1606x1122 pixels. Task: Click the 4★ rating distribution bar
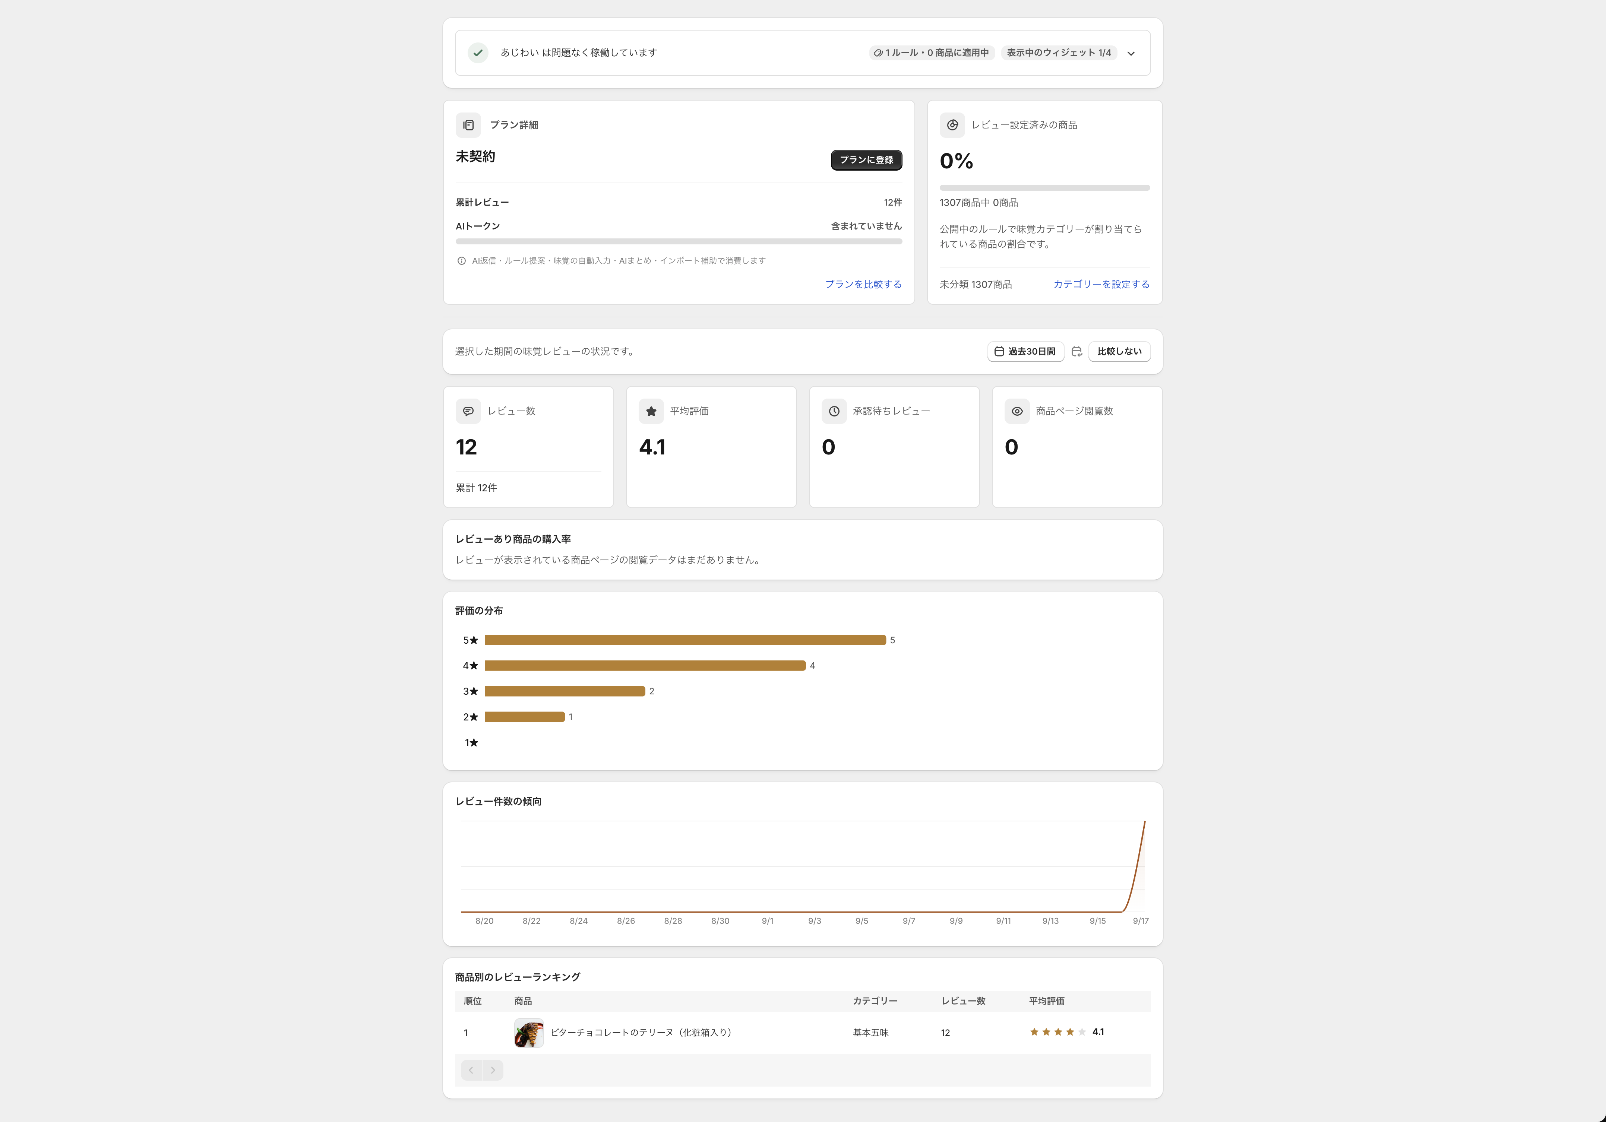[x=645, y=666]
